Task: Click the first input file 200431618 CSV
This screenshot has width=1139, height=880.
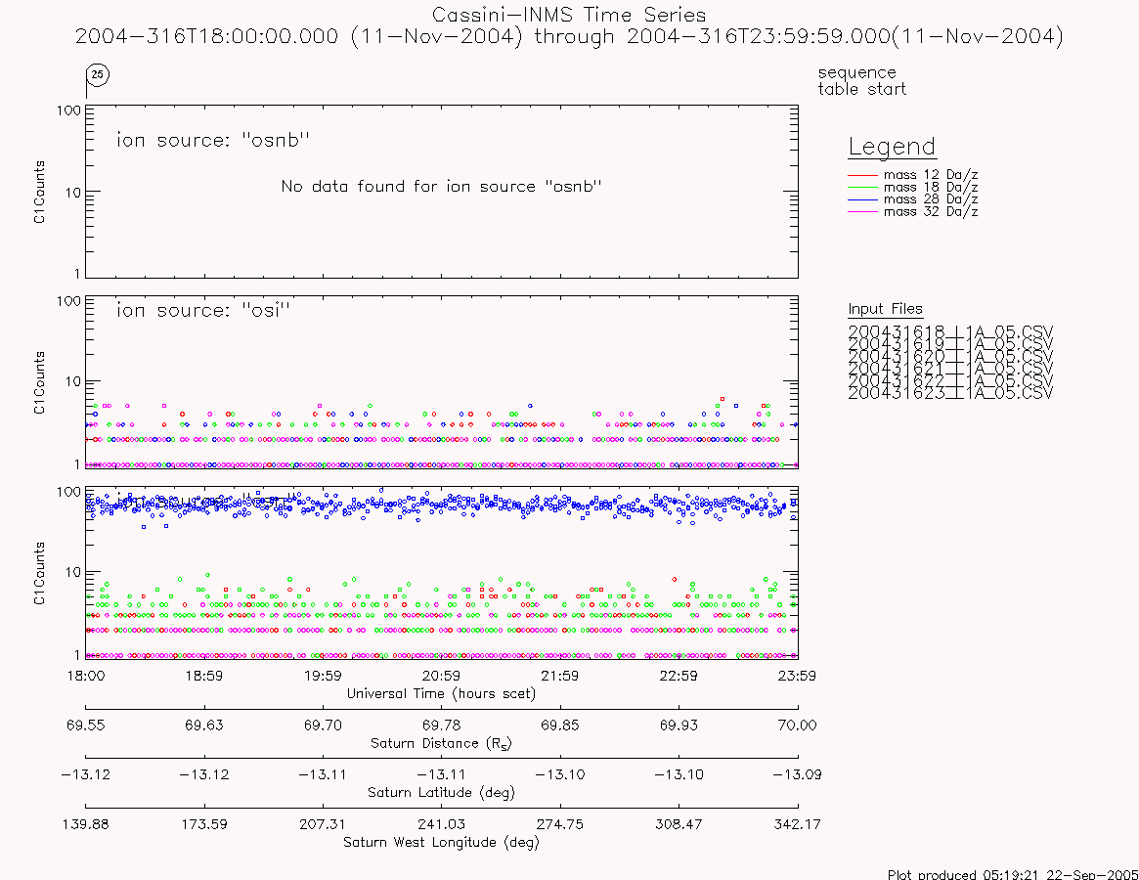Action: (950, 331)
